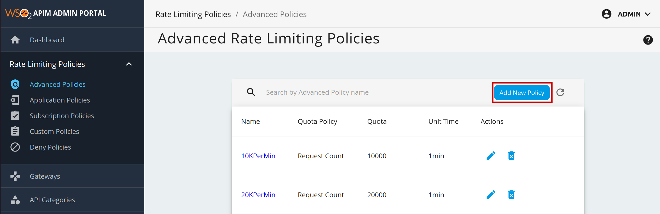Open the Gateways section
660x214 pixels.
pos(45,176)
